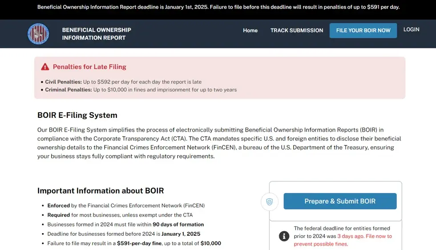
Task: Click the red warning triangle icon
Action: point(45,67)
